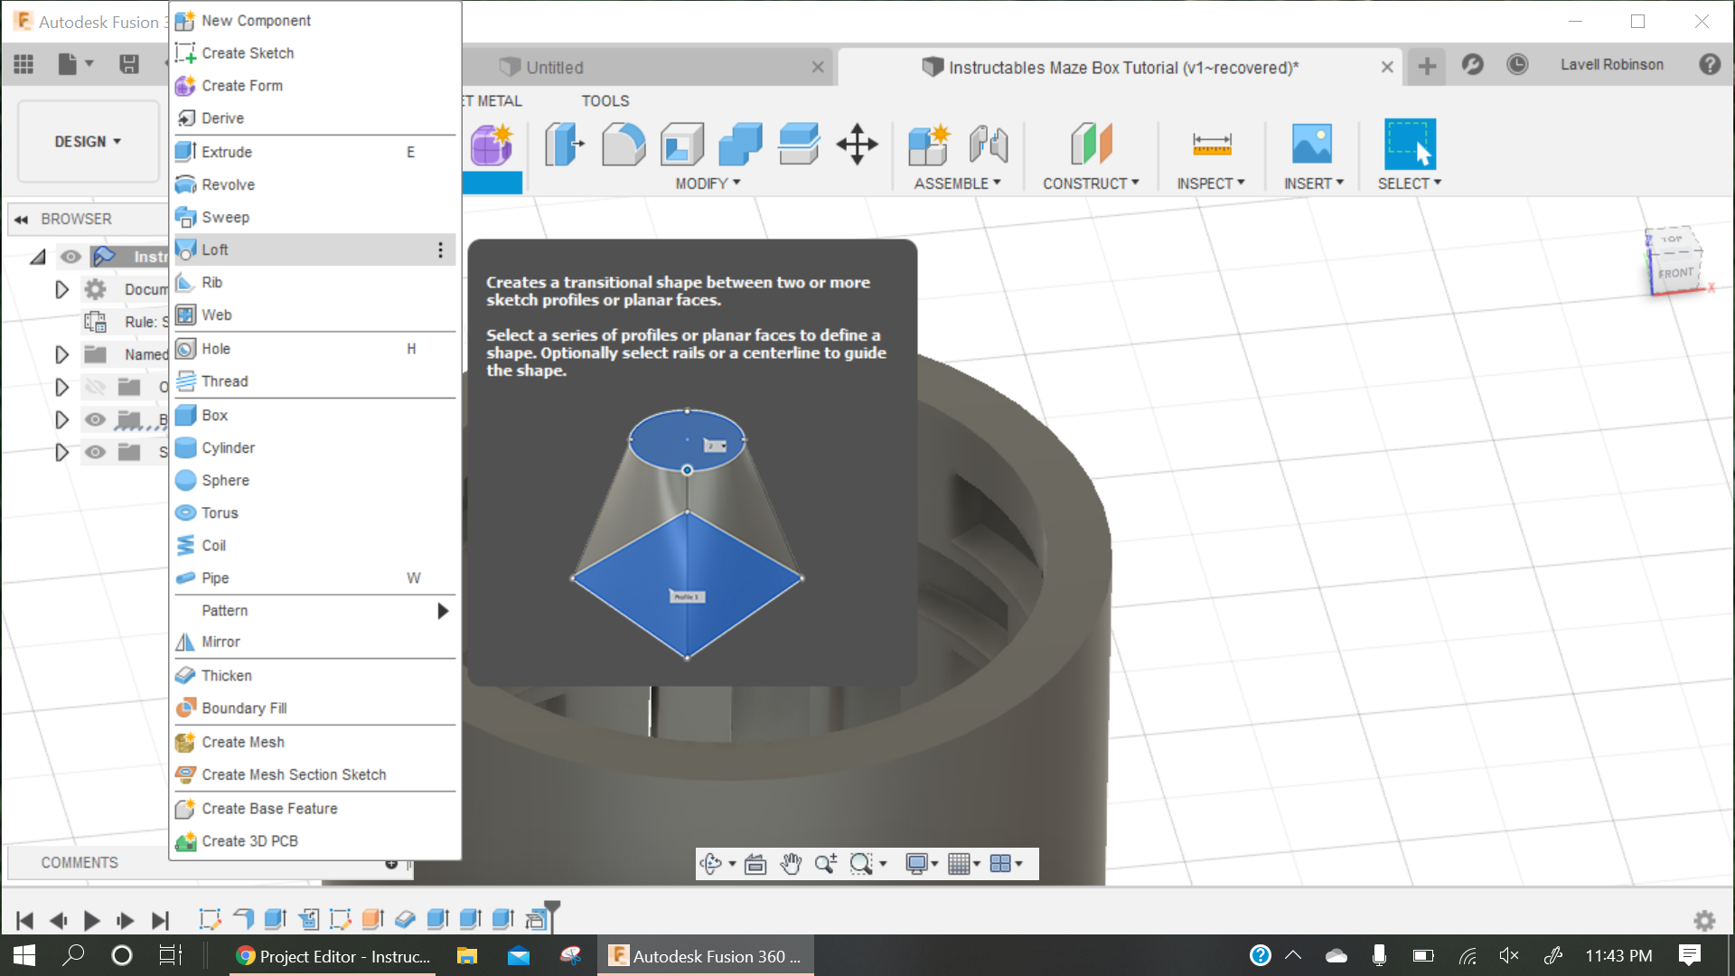Collapse the root component tree node
This screenshot has height=976, width=1735.
click(38, 258)
